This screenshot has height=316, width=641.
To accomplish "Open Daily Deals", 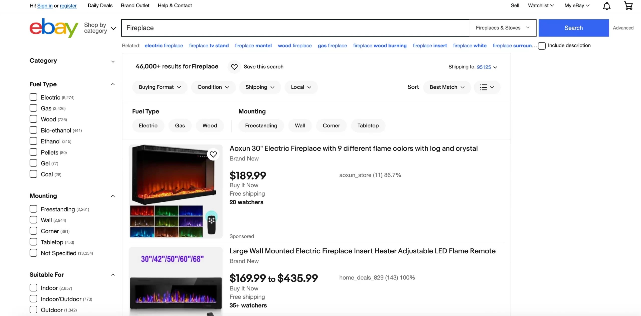I will click(100, 5).
